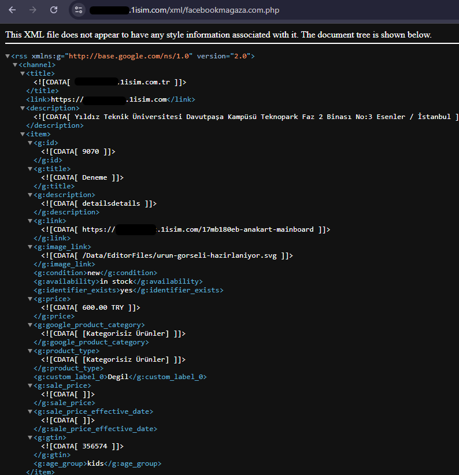
Task: Click the id value 9070
Action: 91,151
